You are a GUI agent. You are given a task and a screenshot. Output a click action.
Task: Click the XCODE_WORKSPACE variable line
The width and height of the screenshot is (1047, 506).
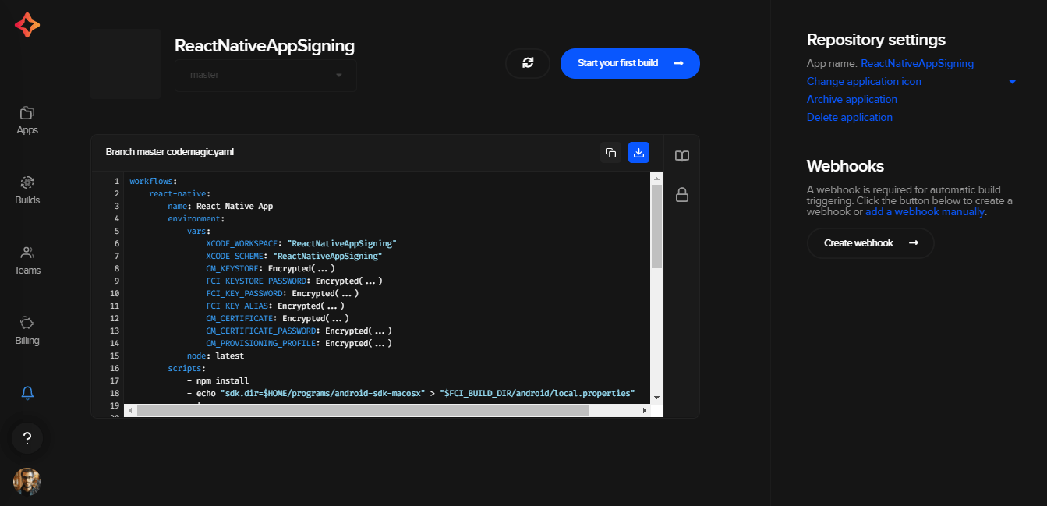click(302, 243)
